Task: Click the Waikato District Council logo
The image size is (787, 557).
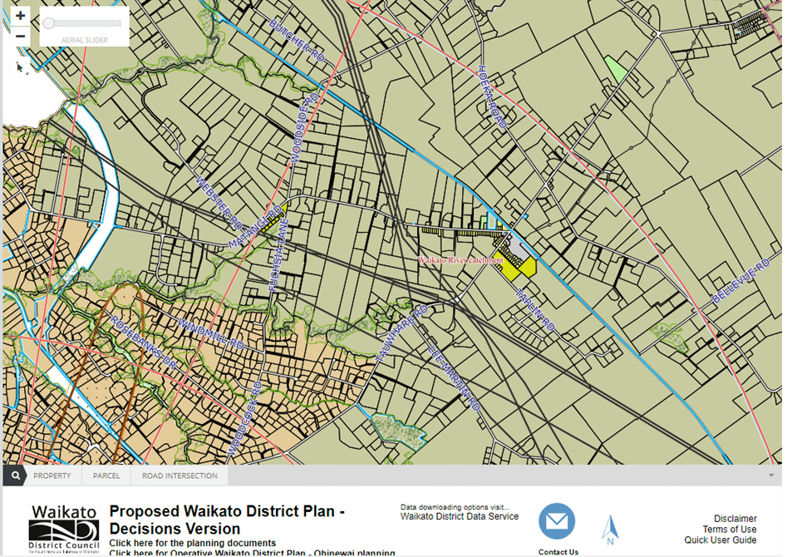Action: pyautogui.click(x=64, y=529)
